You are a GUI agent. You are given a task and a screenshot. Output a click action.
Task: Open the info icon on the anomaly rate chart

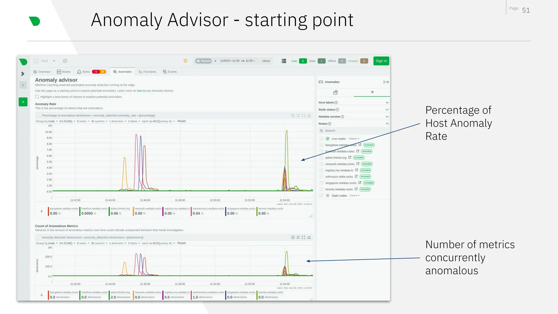point(293,116)
